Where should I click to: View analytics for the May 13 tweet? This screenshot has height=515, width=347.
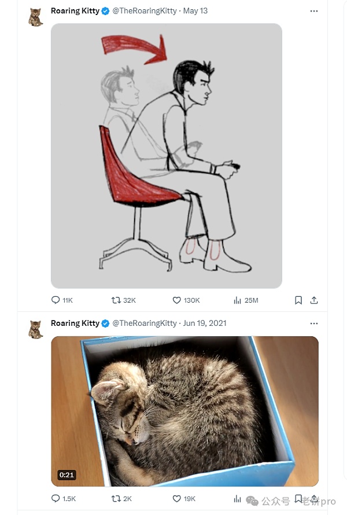click(x=237, y=300)
